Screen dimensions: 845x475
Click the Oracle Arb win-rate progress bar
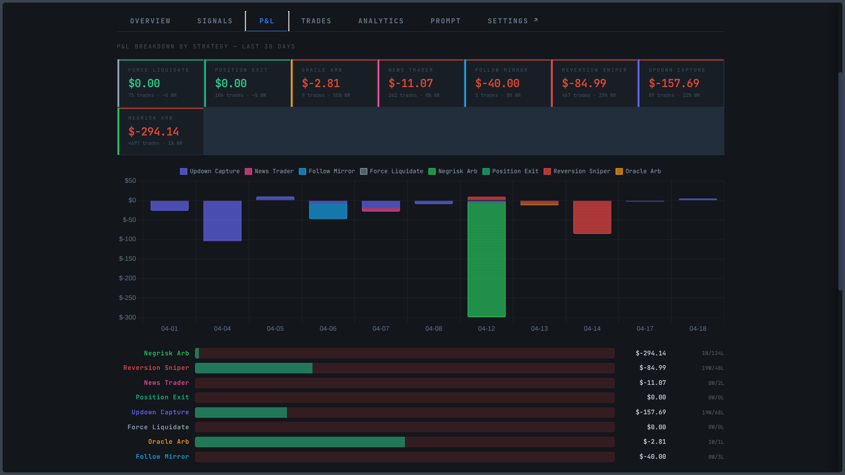click(404, 442)
